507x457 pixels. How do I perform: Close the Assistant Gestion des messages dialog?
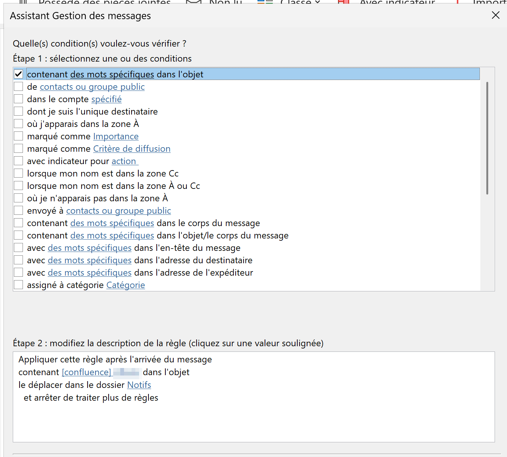[x=496, y=15]
